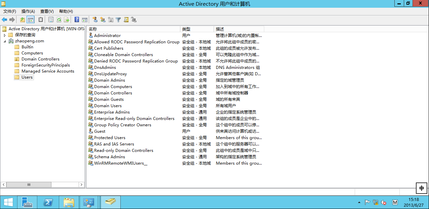Click the tree pane horizontal scrollbar thumb
Image resolution: width=429 pixels, height=209 pixels.
[29, 184]
